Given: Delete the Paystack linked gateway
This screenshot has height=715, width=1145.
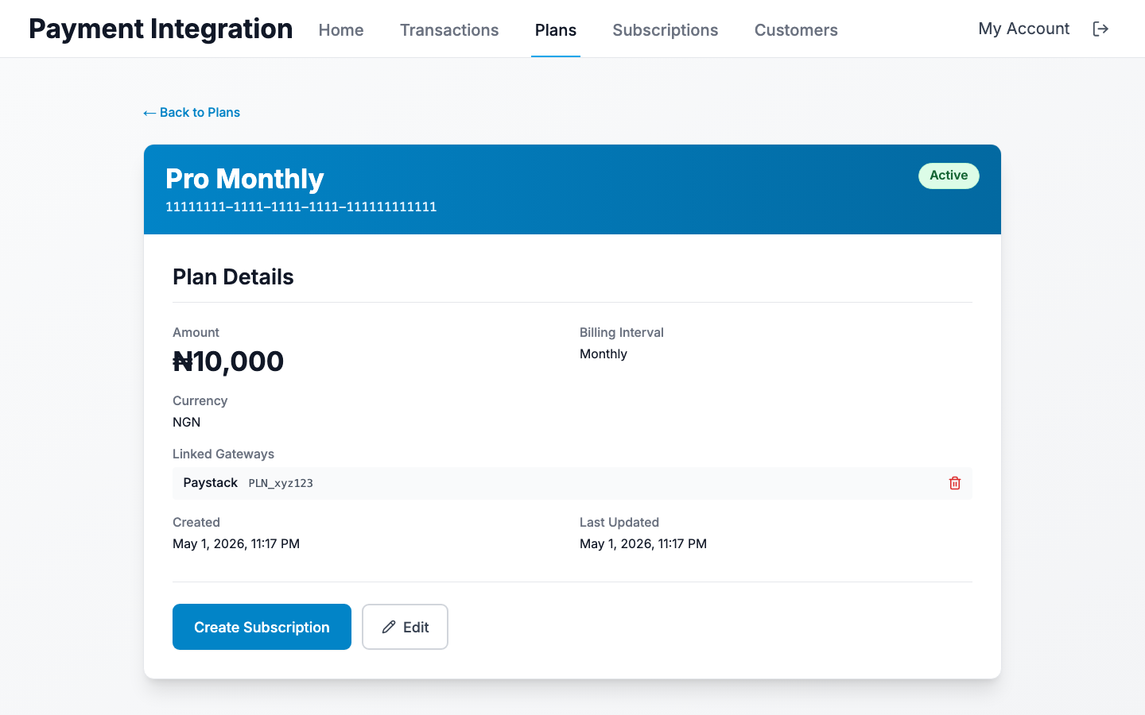Looking at the screenshot, I should (x=955, y=483).
